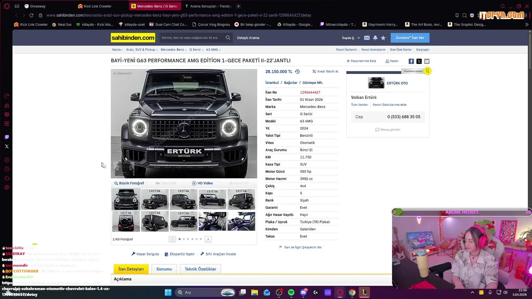Open Detaylı Arama advanced search
Image resolution: width=532 pixels, height=299 pixels.
coord(248,38)
